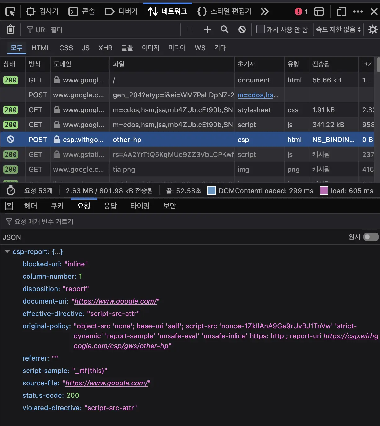Click the performance analysis stopwatch icon

pyautogui.click(x=11, y=191)
